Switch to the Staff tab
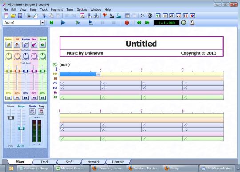 coord(69,162)
